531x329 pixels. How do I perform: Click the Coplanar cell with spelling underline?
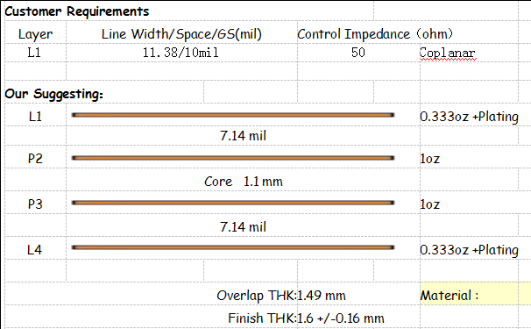[x=447, y=53]
